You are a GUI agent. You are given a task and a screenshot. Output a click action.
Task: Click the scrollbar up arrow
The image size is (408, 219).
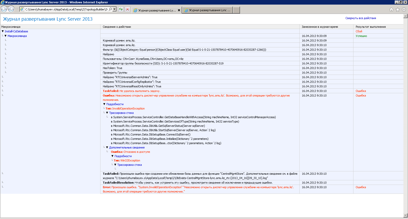405,16
